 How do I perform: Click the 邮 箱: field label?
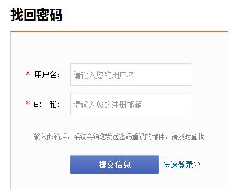47,104
